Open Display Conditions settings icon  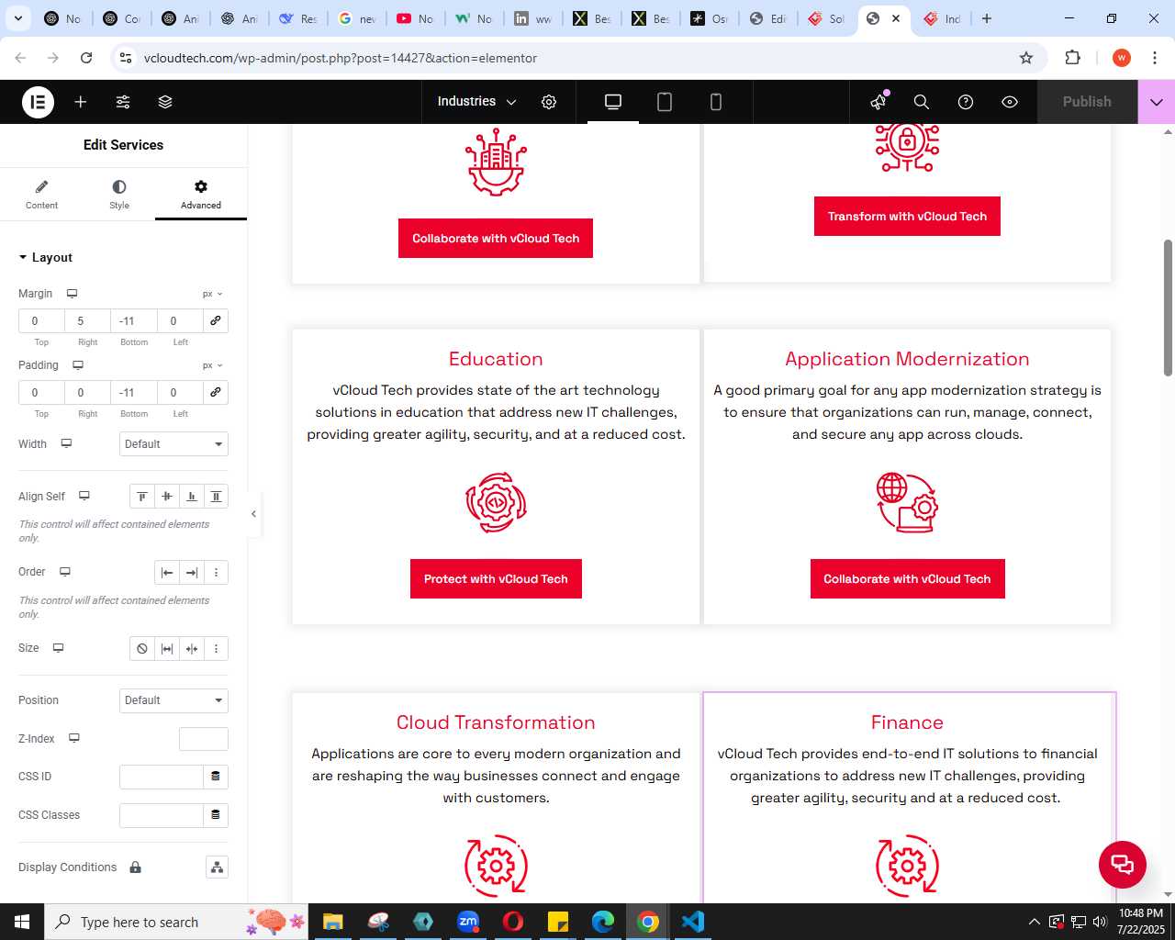point(217,867)
